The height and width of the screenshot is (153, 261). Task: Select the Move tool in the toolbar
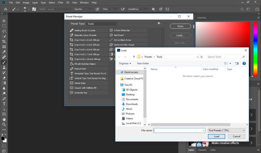coord(4,21)
